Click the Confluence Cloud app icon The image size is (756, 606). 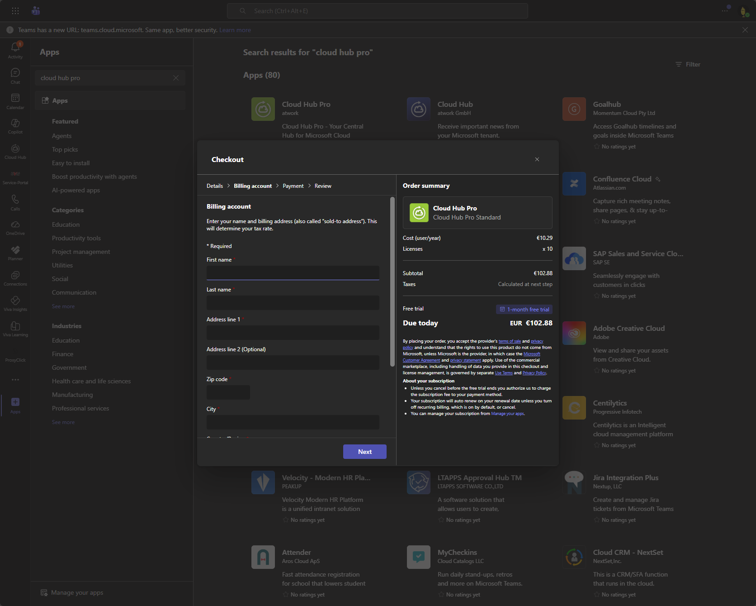(574, 184)
